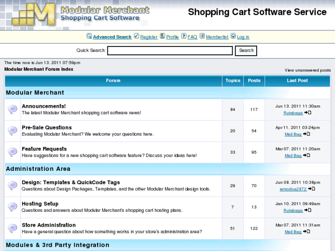View latest post icon in Announcements row
This screenshot has height=251, width=335.
(x=308, y=112)
